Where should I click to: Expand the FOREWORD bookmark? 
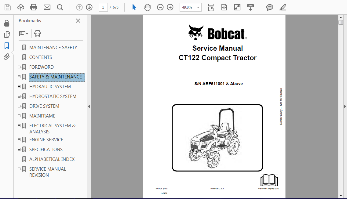(19, 67)
